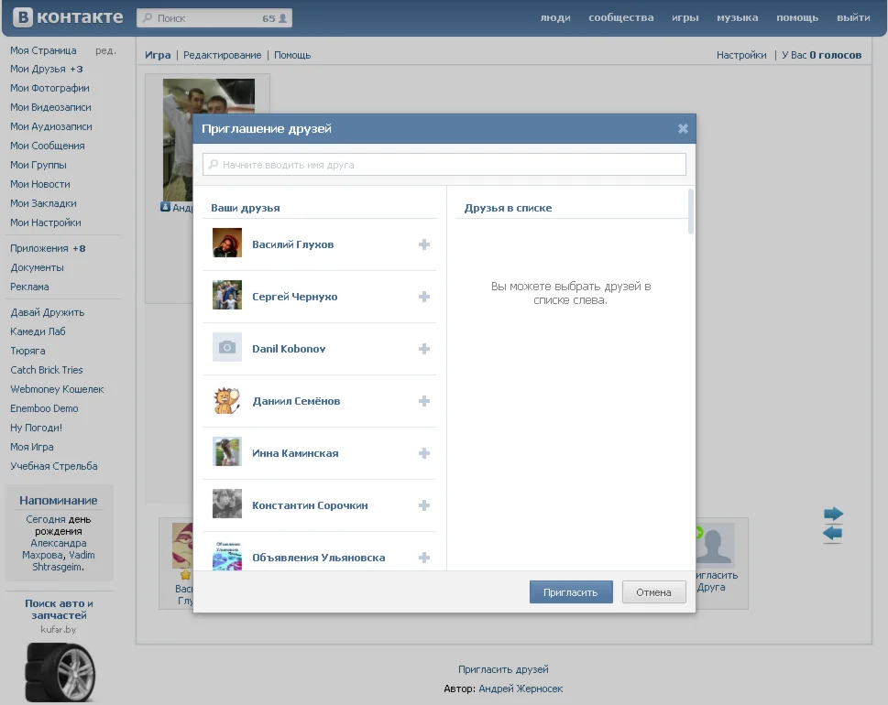Open Василий Глухов avatar thumbnail
Image resolution: width=888 pixels, height=705 pixels.
[227, 242]
